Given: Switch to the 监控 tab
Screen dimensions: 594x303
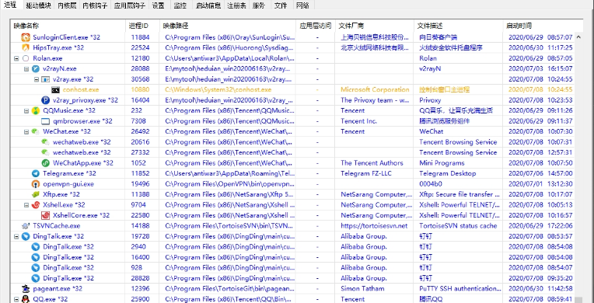Looking at the screenshot, I should [x=180, y=5].
